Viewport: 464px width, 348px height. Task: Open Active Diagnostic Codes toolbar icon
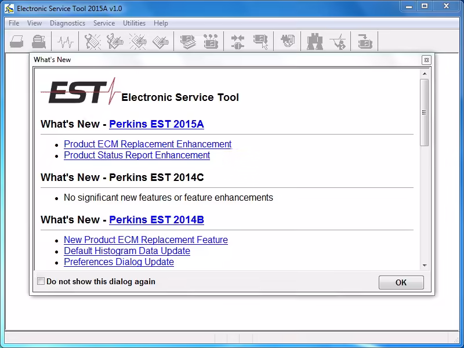click(93, 41)
